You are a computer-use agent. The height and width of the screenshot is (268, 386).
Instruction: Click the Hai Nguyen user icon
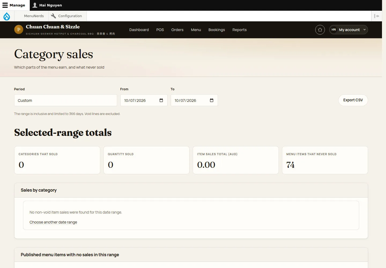pyautogui.click(x=35, y=5)
